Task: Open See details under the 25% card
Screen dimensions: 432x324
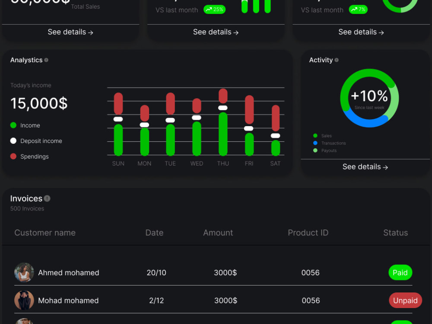Action: click(x=216, y=32)
